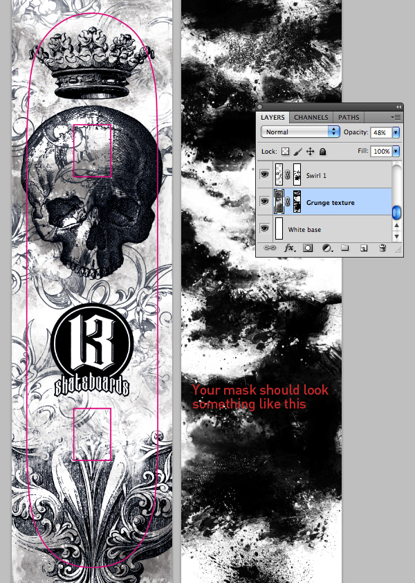Toggle lock position move icon
The width and height of the screenshot is (415, 583).
[x=310, y=152]
